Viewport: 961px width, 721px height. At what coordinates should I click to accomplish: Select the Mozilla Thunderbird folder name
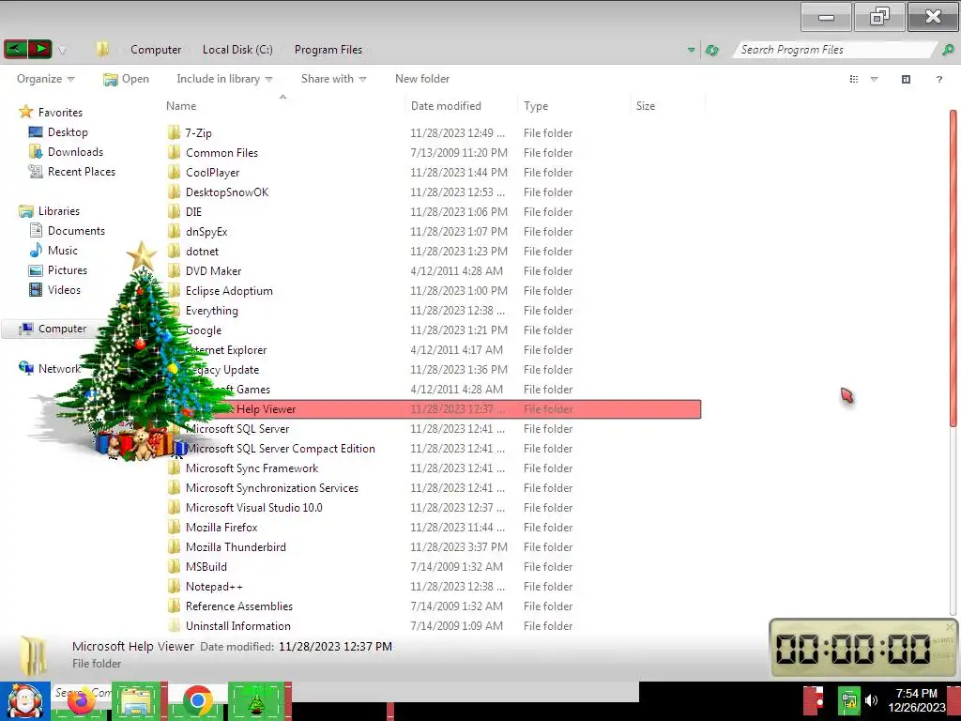[236, 547]
